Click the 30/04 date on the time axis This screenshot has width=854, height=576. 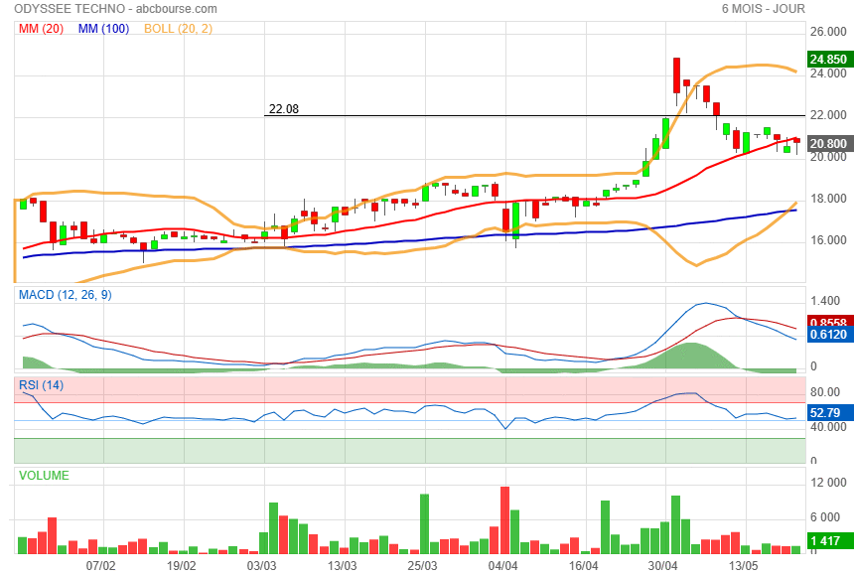tap(662, 566)
